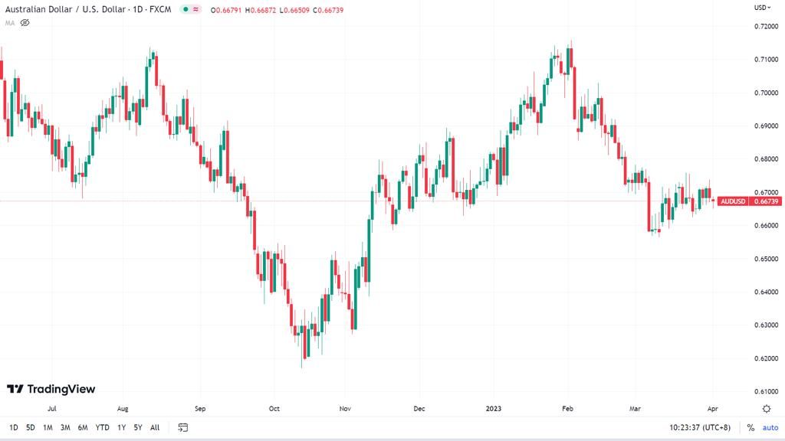Click the high value H0.66872

click(x=261, y=10)
